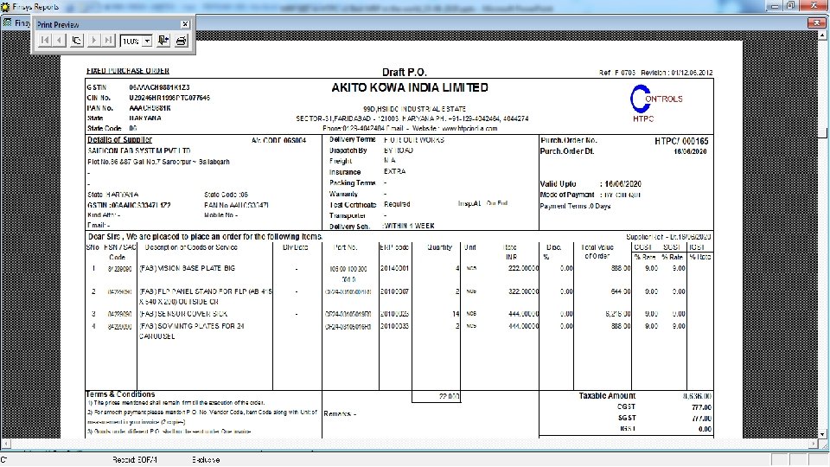Click 'Exclusive' in status bar
This screenshot has height=467, width=830.
tap(206, 459)
